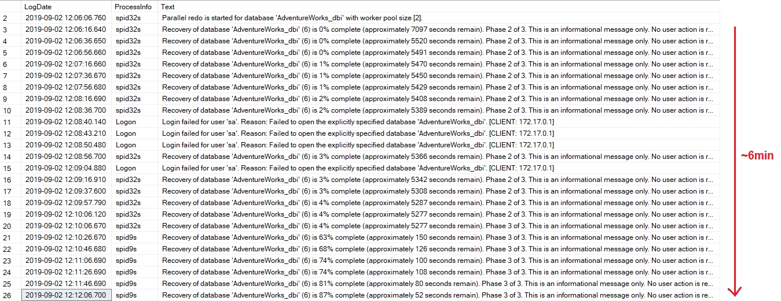Image resolution: width=781 pixels, height=301 pixels.
Task: Click the spid32s cell in row 2
Action: tap(128, 18)
